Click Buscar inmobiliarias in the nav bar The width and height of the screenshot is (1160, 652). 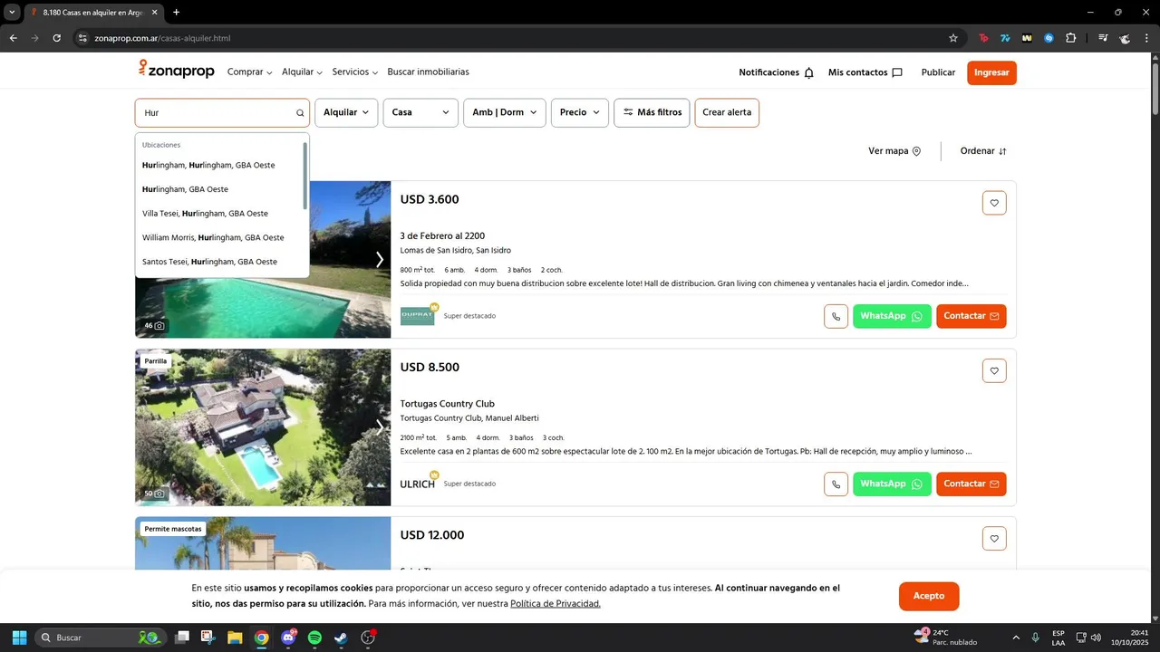tap(428, 72)
